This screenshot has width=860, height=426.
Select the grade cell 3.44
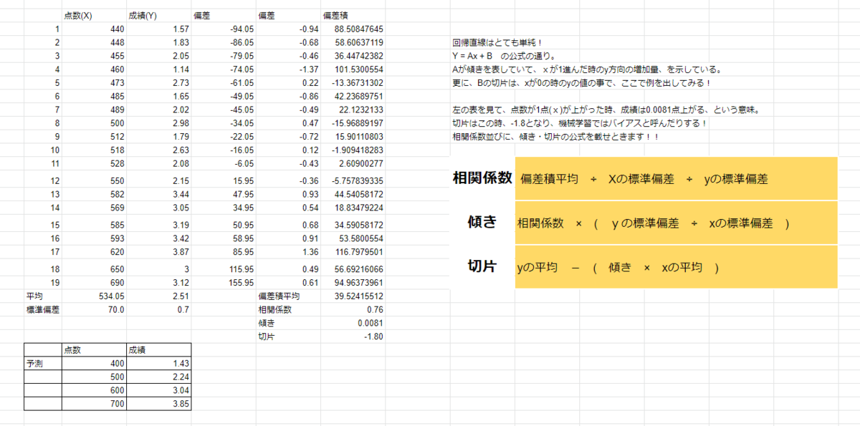click(158, 194)
